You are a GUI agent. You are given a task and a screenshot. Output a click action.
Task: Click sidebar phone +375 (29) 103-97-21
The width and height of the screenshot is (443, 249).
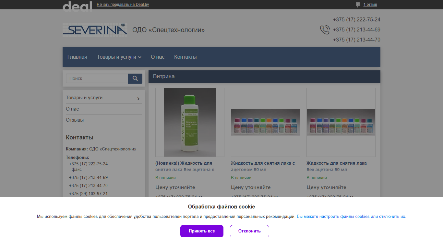(x=88, y=194)
